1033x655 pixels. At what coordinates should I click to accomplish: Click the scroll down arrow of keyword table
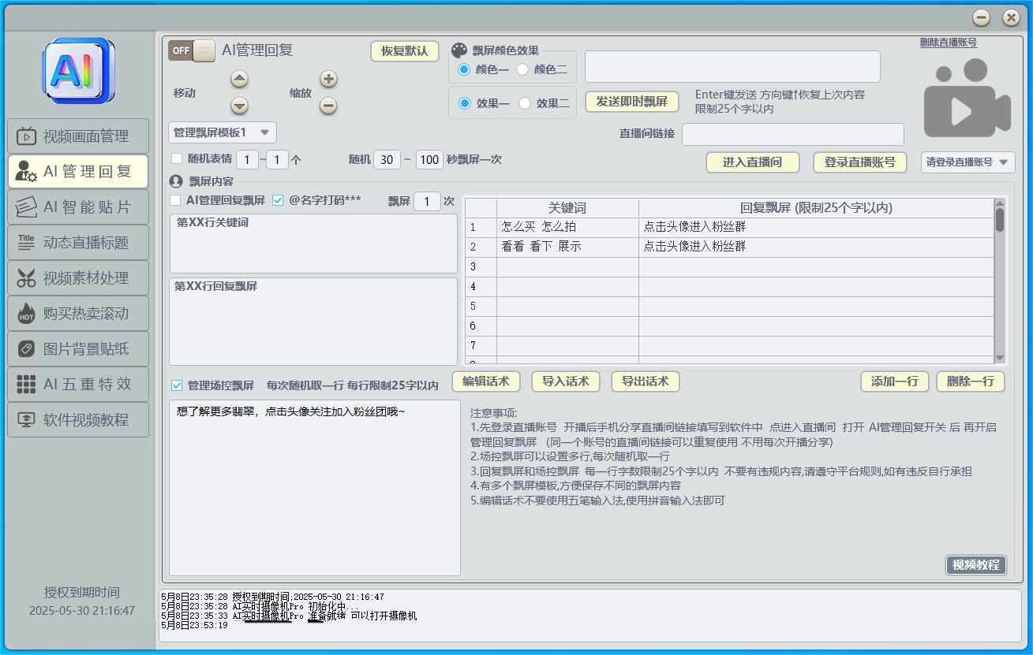1000,359
